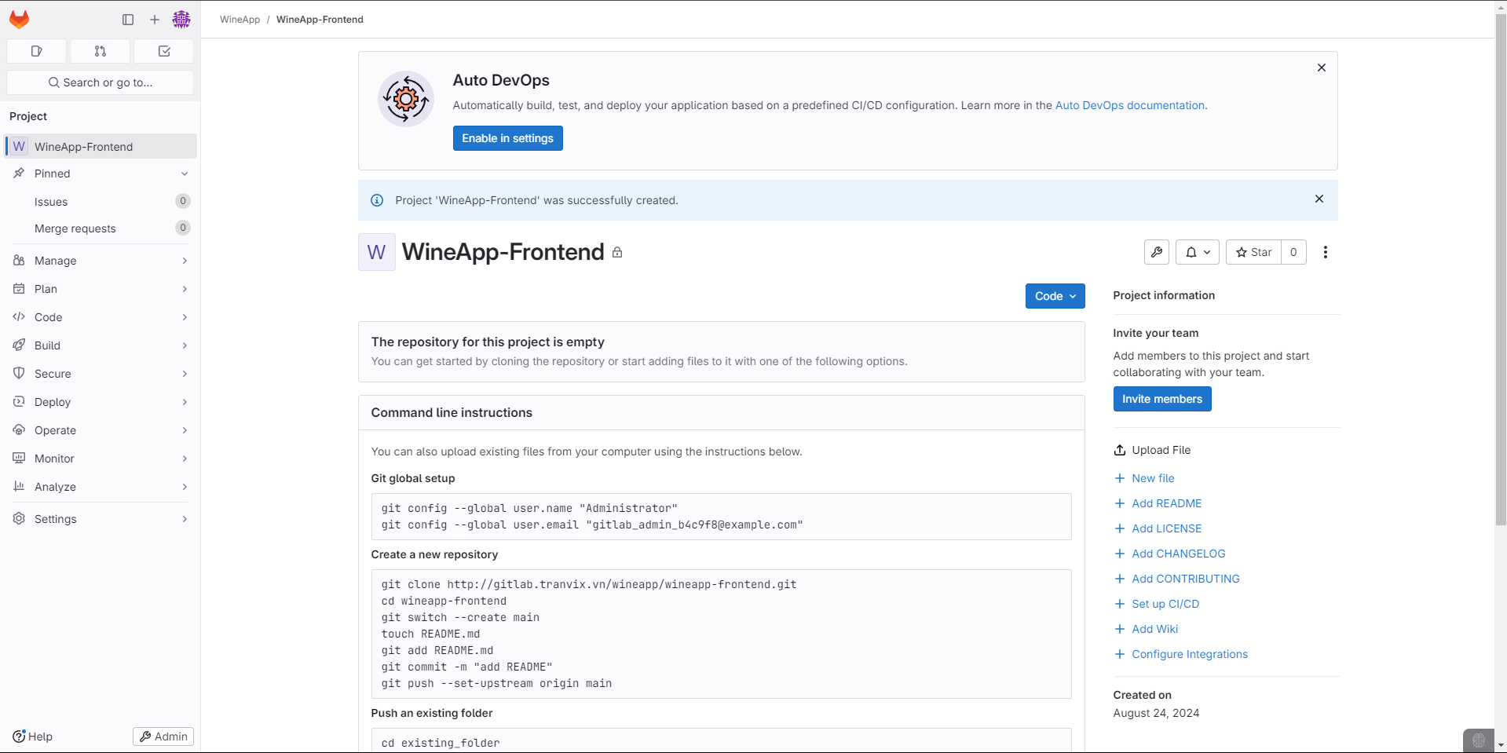
Task: Click the GitLab fox logo
Action: click(x=20, y=20)
